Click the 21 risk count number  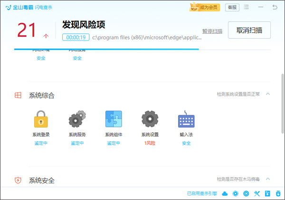pyautogui.click(x=27, y=30)
